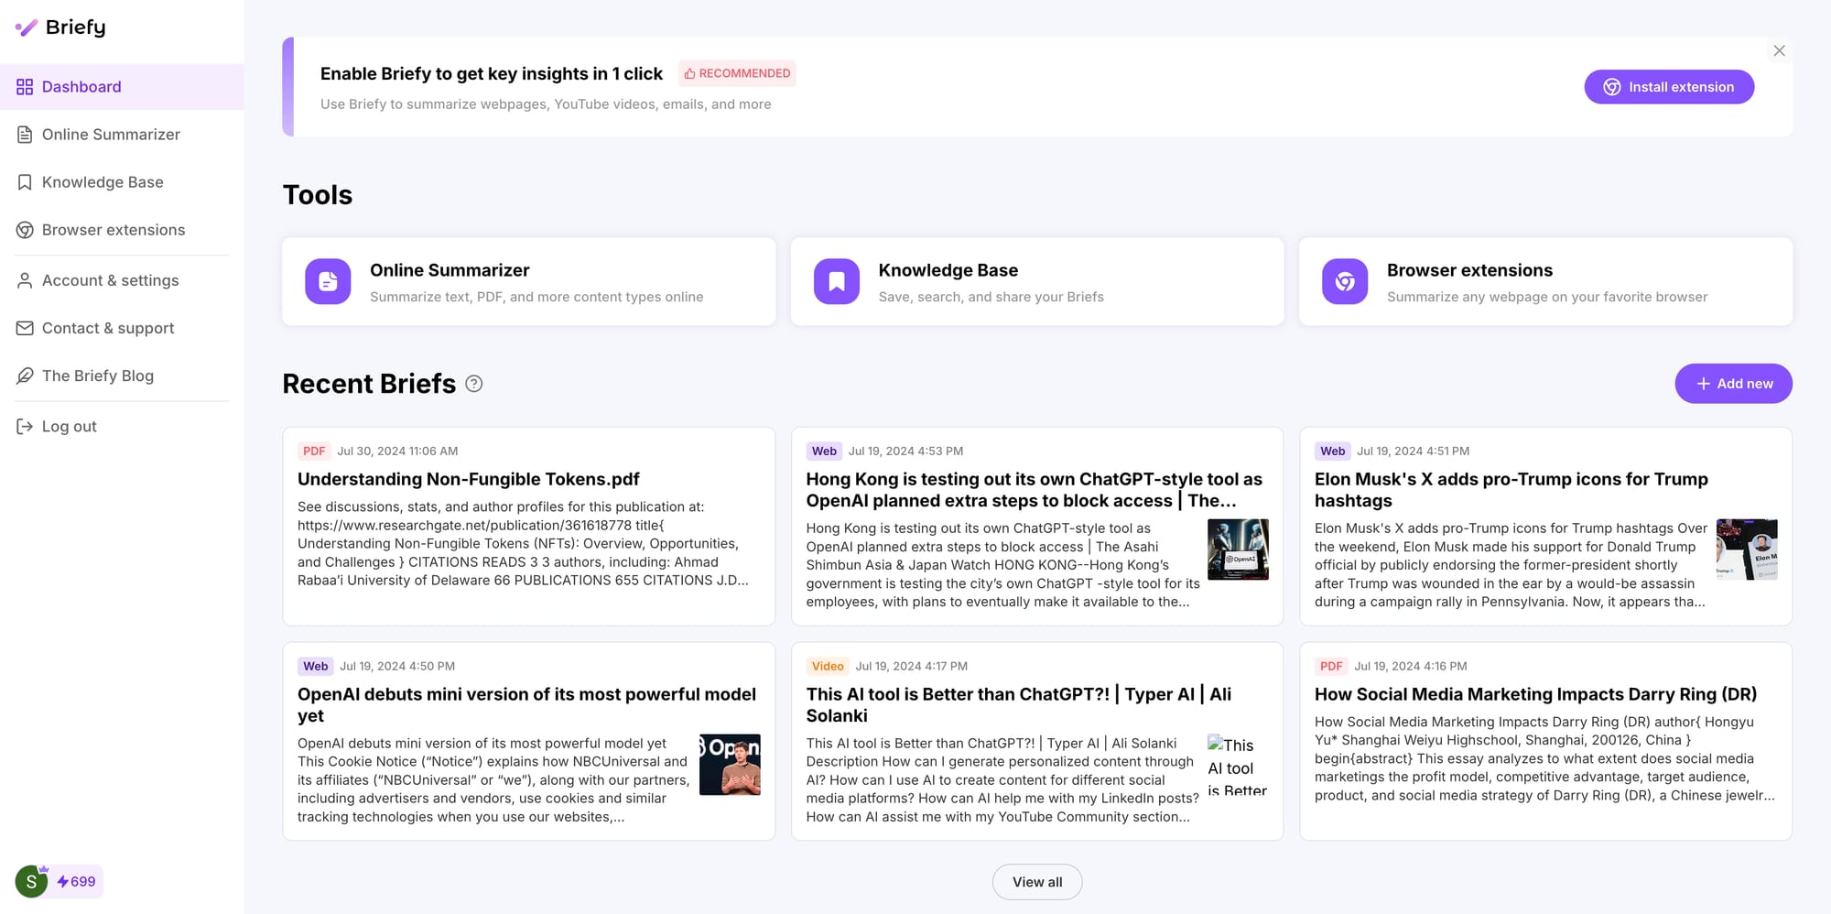1831x914 pixels.
Task: Click the Recent Briefs help question icon
Action: [474, 384]
